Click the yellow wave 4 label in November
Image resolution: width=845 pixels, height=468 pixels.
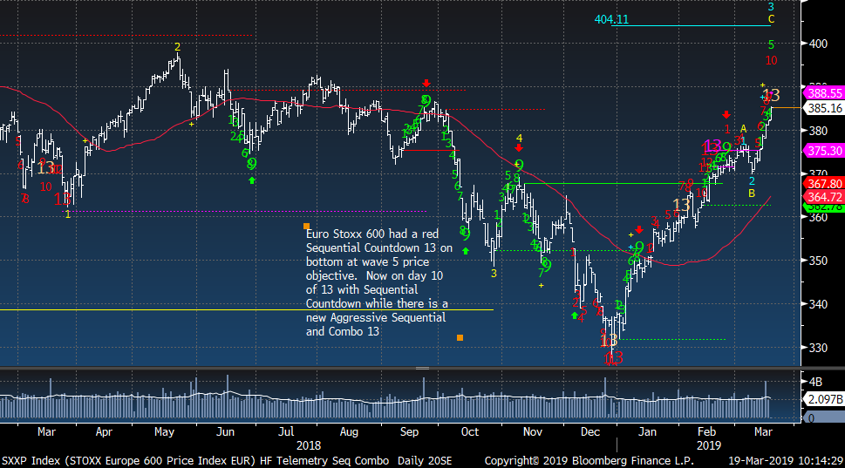pyautogui.click(x=519, y=139)
